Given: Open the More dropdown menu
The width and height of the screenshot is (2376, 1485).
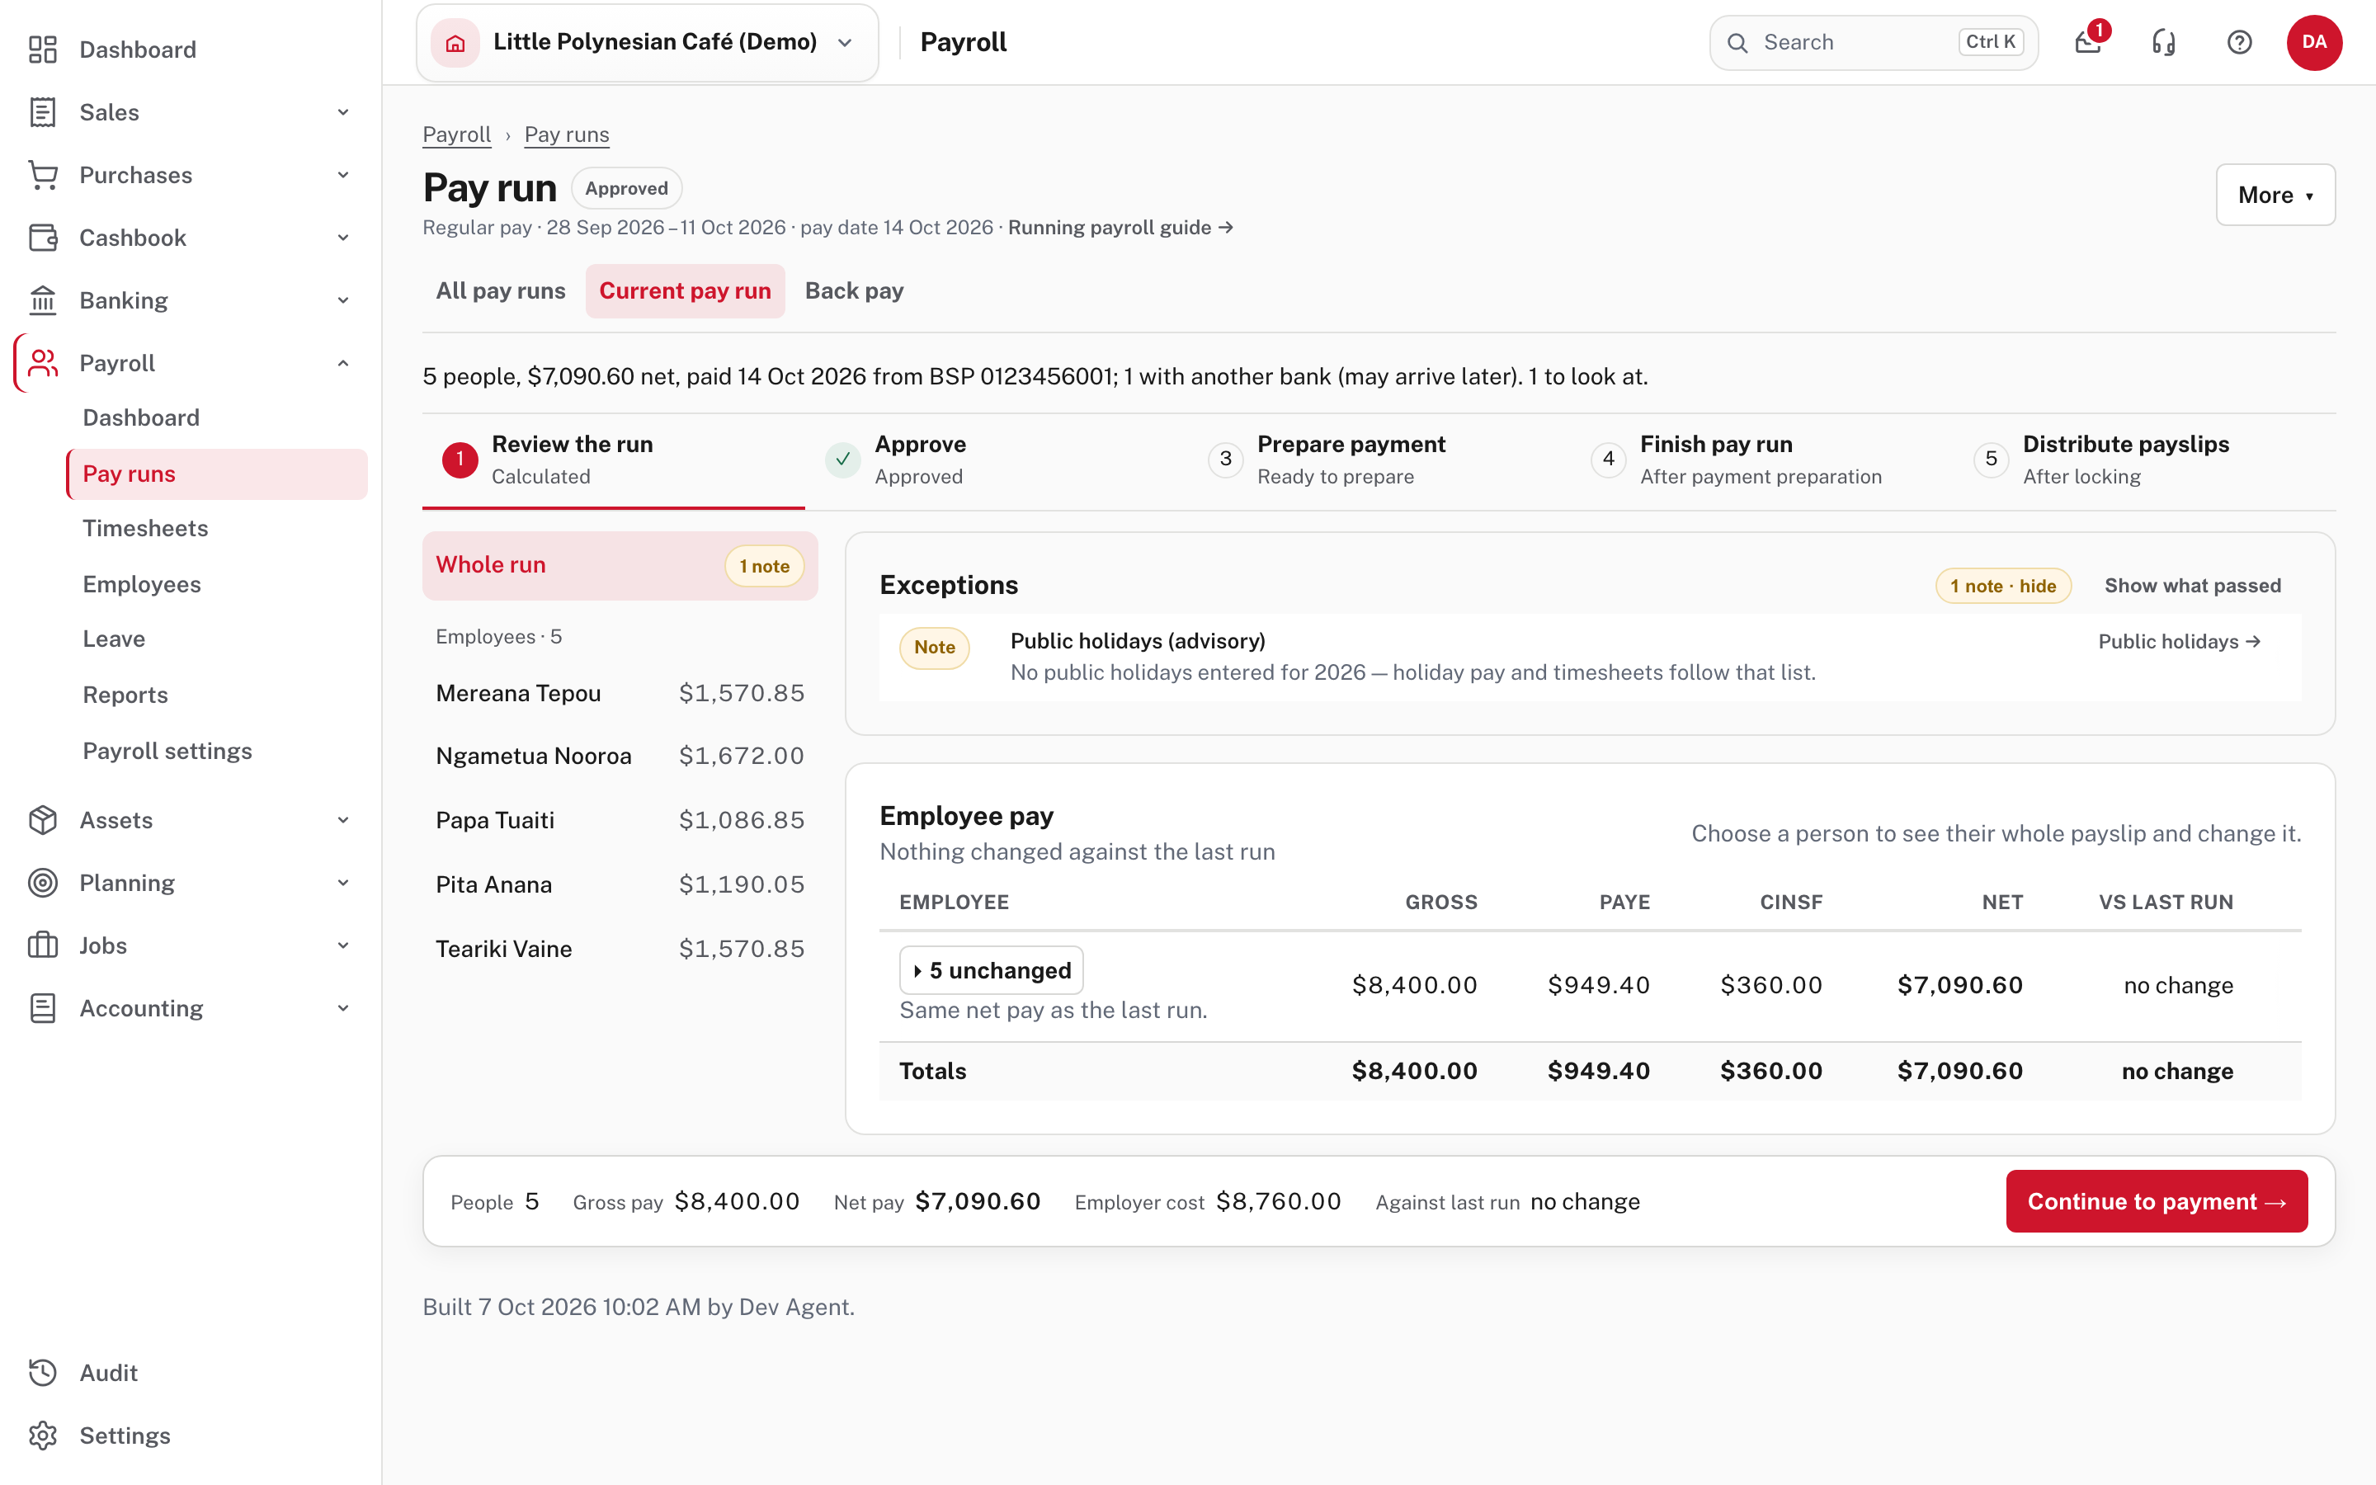Looking at the screenshot, I should pyautogui.click(x=2275, y=195).
